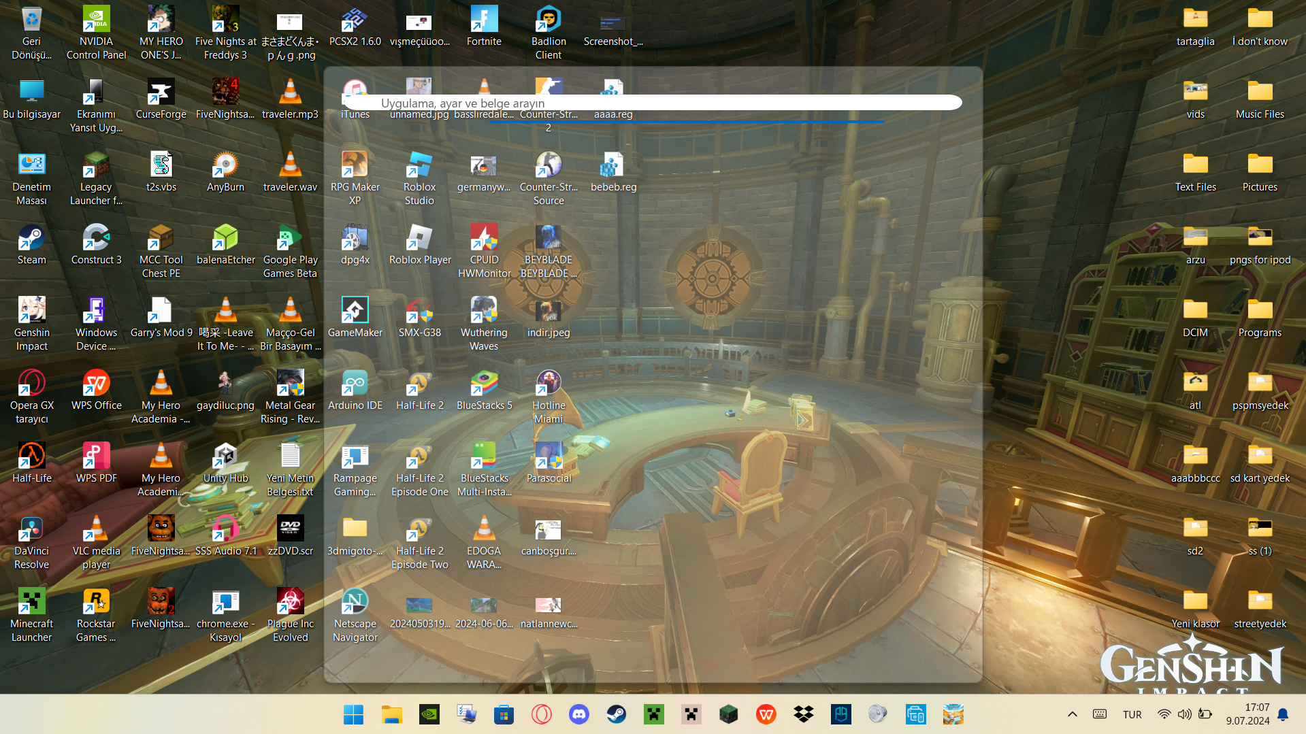Select the bebeb.reg registry file
Image resolution: width=1306 pixels, height=734 pixels.
coord(613,171)
